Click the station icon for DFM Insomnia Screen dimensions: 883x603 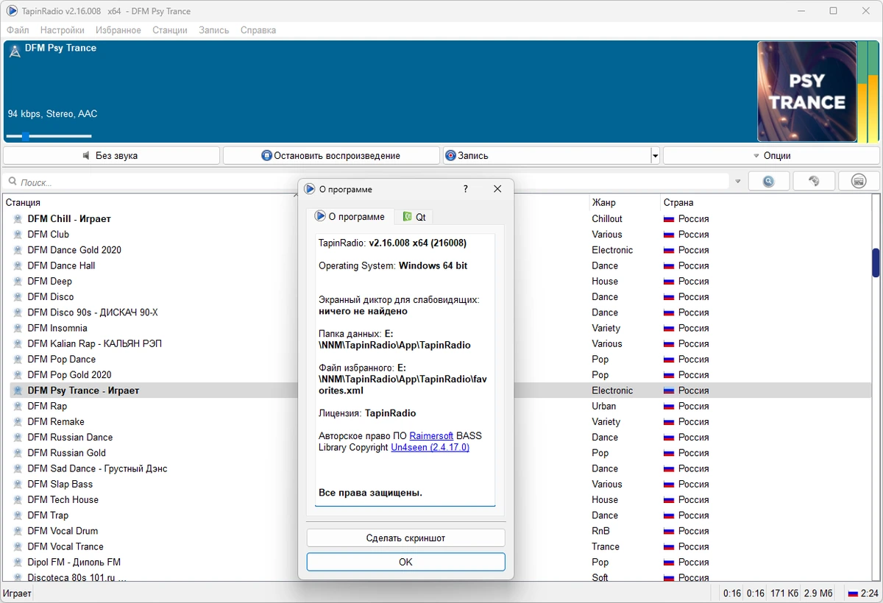pyautogui.click(x=18, y=329)
